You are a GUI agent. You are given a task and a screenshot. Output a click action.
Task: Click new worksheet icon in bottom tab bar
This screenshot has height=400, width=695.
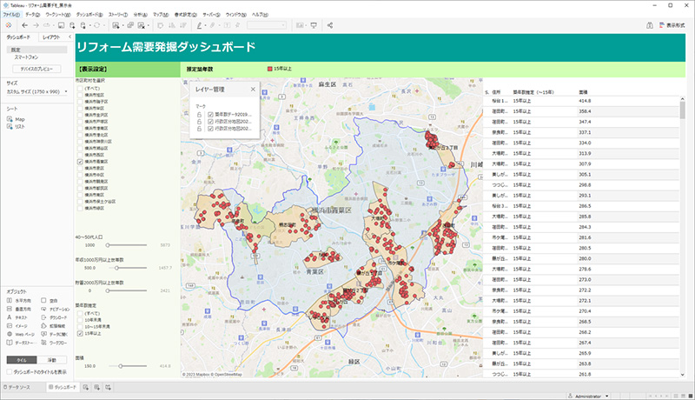pyautogui.click(x=85, y=387)
